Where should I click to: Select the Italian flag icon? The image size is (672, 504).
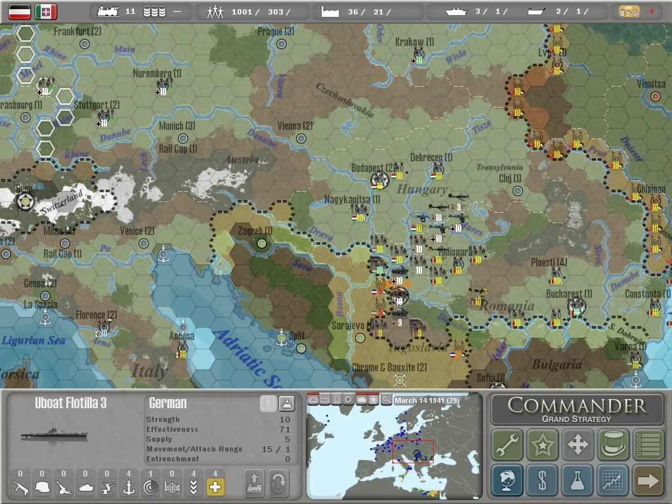click(x=46, y=12)
